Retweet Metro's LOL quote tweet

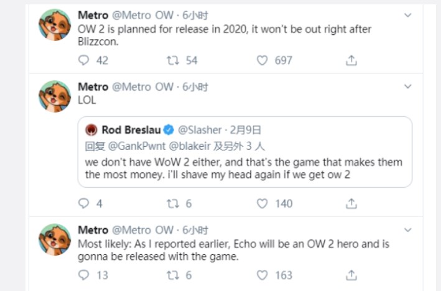(x=174, y=203)
